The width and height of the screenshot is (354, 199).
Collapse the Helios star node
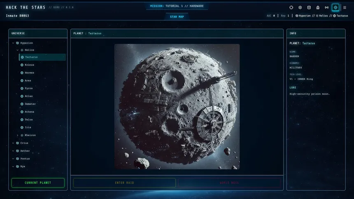[x=17, y=50]
